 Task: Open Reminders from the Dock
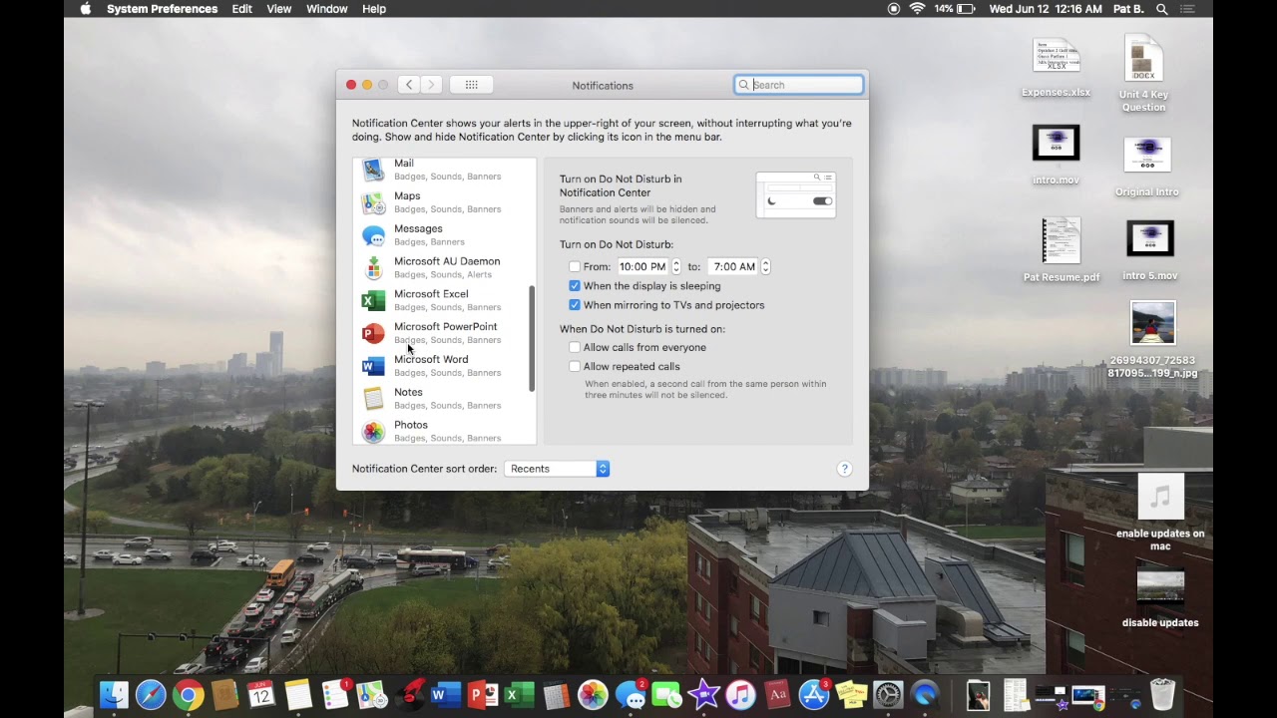[335, 694]
